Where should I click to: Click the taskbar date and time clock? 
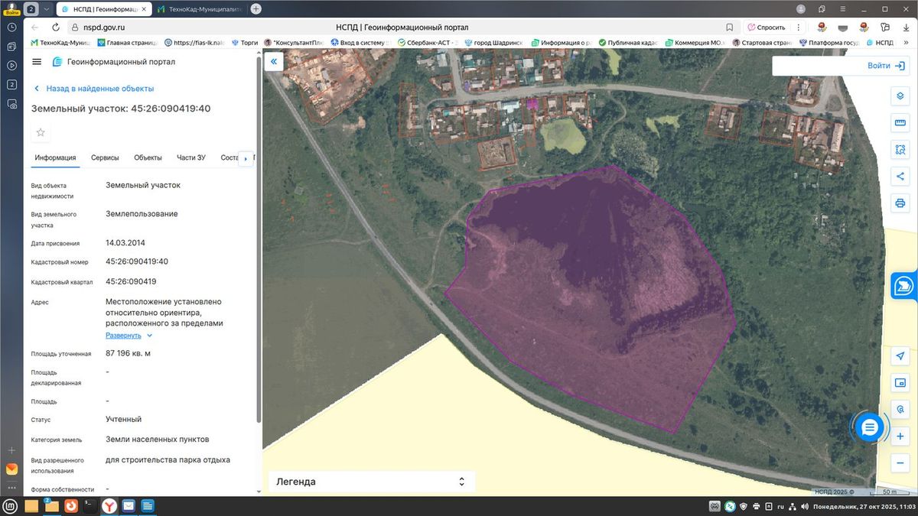click(863, 506)
